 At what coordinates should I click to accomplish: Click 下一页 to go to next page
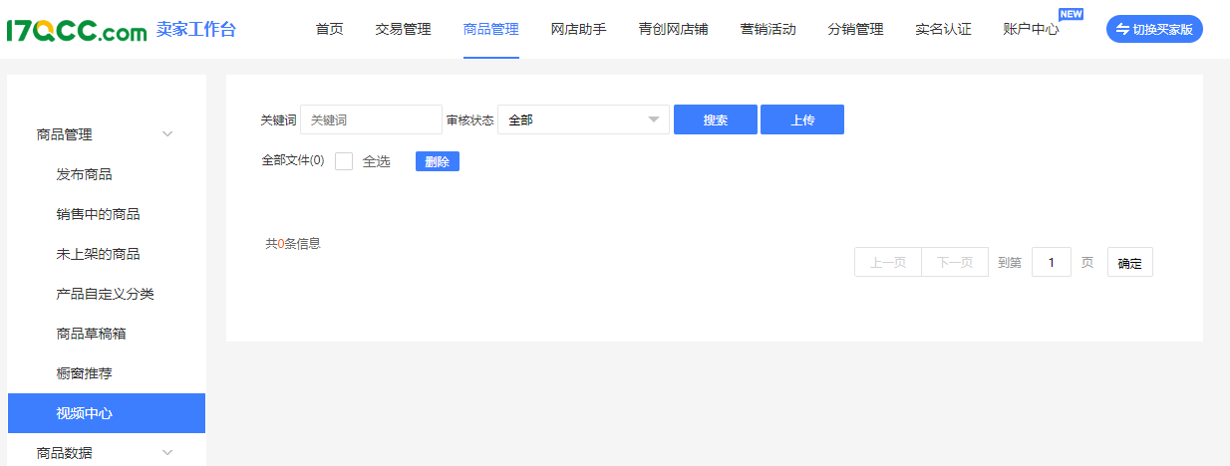click(x=955, y=263)
